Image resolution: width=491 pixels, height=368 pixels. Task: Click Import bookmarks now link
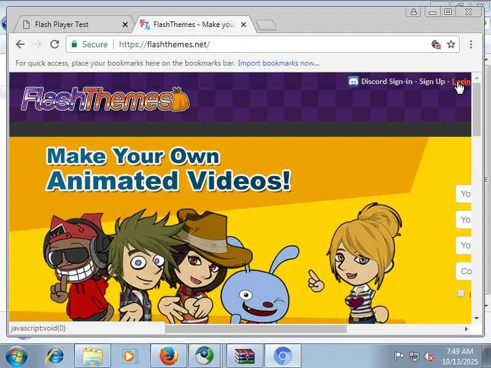coord(279,63)
